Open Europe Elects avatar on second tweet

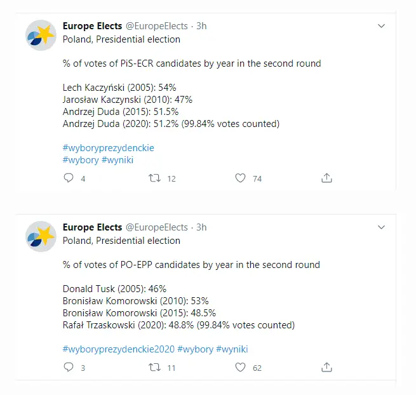[41, 237]
